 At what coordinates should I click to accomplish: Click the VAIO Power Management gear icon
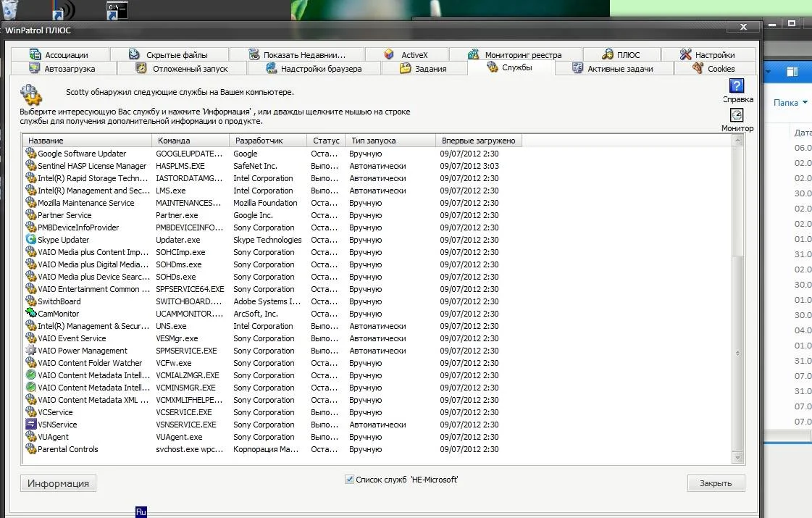[30, 351]
